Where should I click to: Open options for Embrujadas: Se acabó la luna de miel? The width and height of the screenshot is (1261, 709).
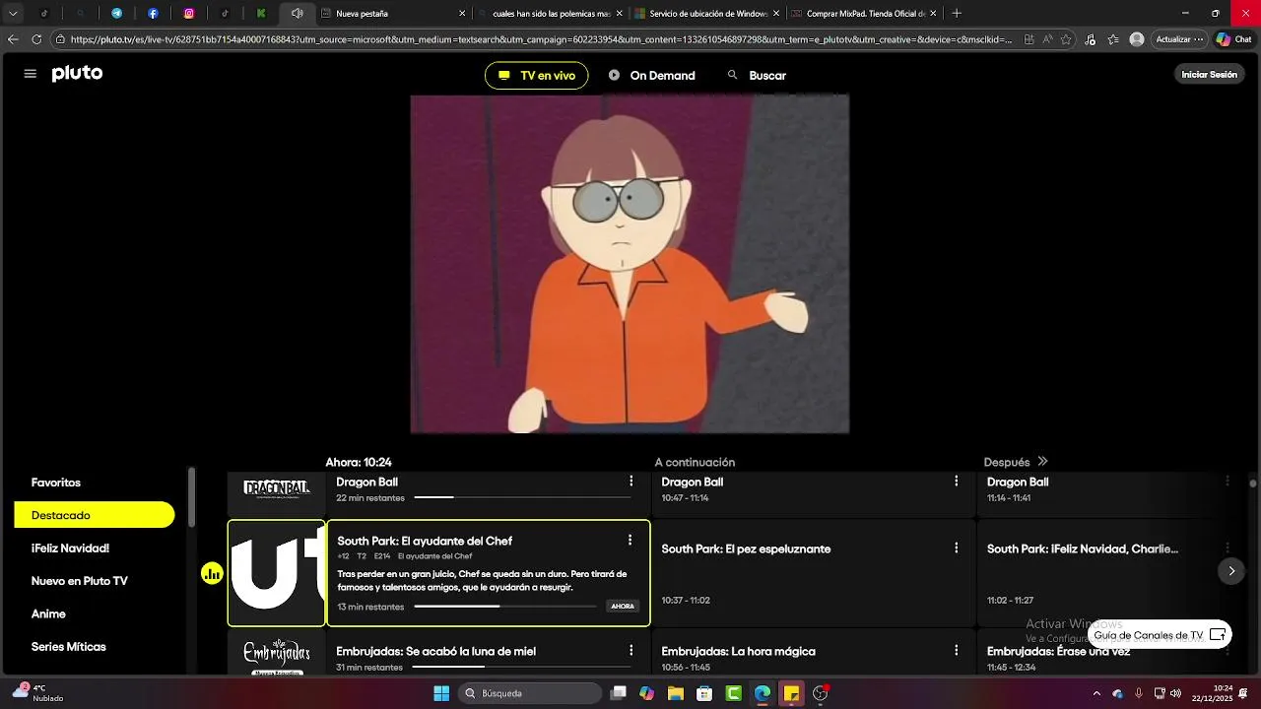click(x=631, y=650)
